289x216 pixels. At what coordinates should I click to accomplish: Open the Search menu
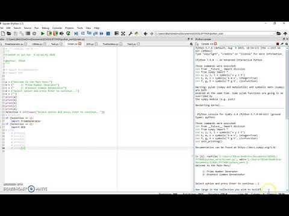pos(17,28)
